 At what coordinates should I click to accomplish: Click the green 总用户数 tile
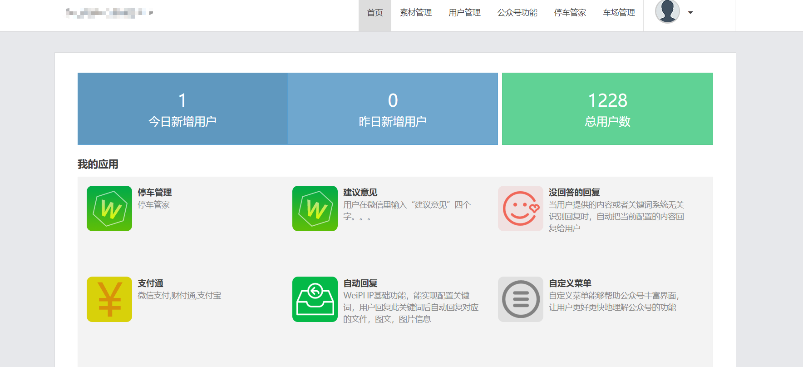(607, 109)
